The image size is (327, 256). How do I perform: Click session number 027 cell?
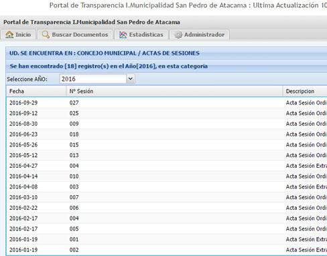pyautogui.click(x=74, y=103)
